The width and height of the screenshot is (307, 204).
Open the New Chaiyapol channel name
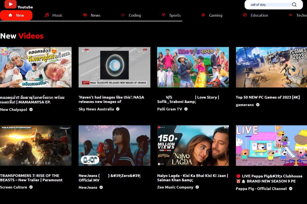(x=14, y=110)
